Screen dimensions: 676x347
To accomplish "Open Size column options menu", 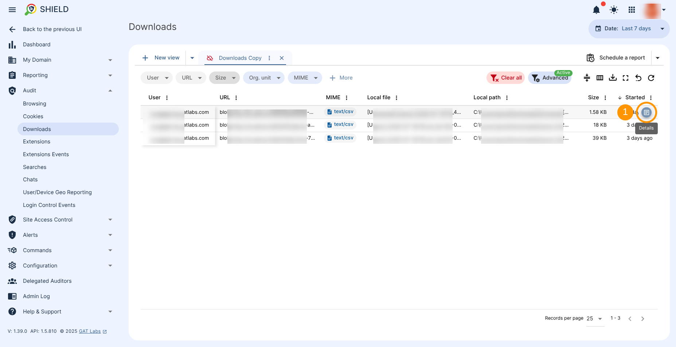I will tap(605, 98).
